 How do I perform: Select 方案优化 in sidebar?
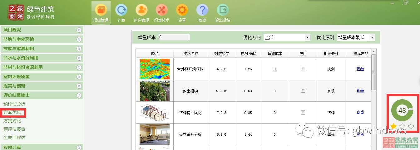pyautogui.click(x=12, y=113)
